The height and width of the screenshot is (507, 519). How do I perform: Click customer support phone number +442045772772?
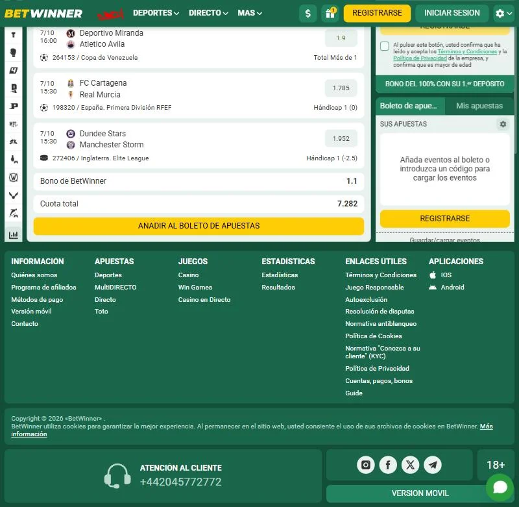[x=180, y=482]
